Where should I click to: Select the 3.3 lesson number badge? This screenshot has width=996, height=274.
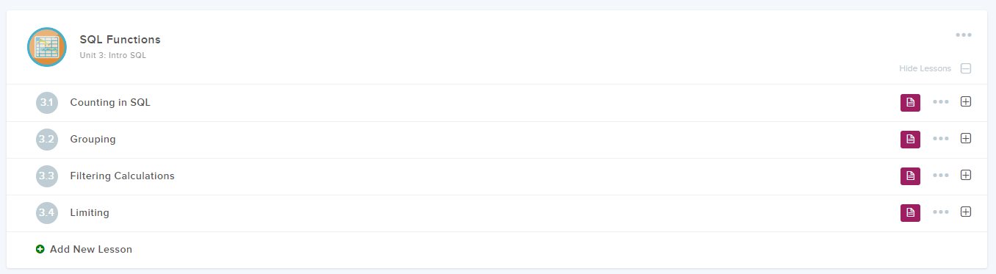point(47,176)
